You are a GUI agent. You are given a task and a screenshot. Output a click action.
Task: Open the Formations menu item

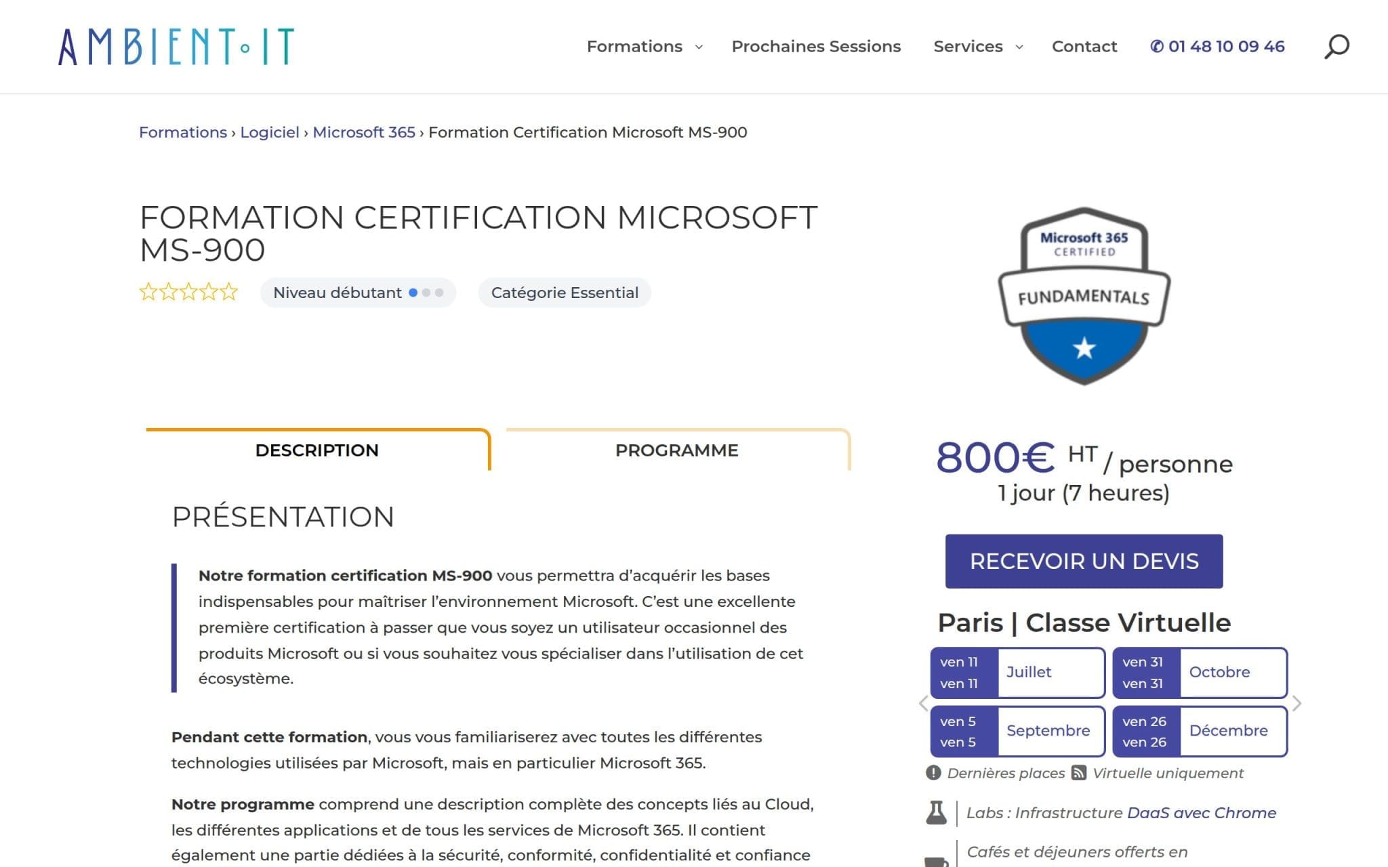[634, 46]
